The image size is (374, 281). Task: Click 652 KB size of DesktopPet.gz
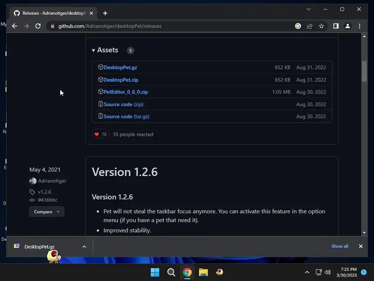(282, 67)
